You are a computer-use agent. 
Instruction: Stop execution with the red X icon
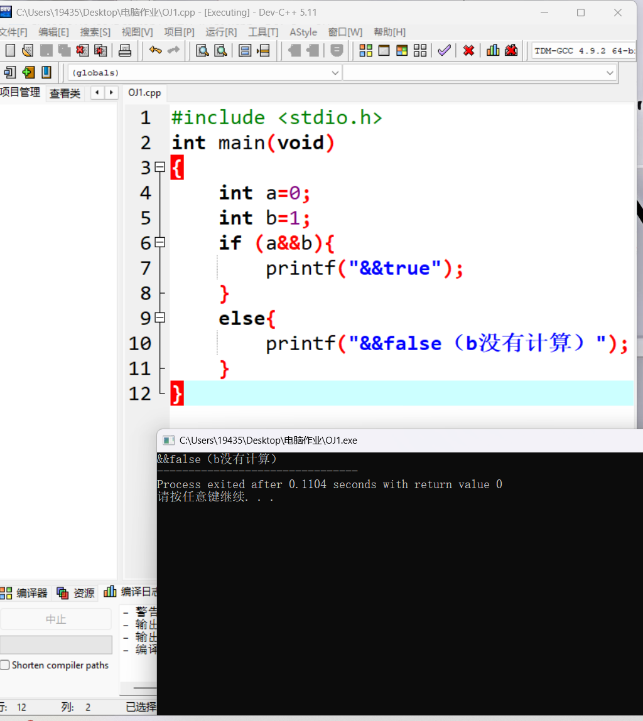tap(468, 50)
